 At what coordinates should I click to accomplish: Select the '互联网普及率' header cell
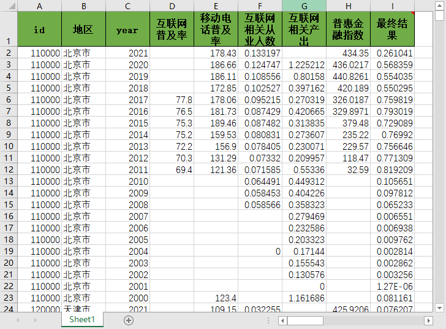(x=172, y=29)
